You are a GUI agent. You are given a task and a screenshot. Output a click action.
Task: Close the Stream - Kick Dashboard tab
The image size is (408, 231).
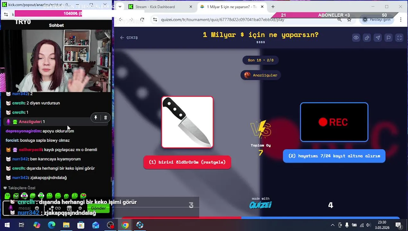191,7
